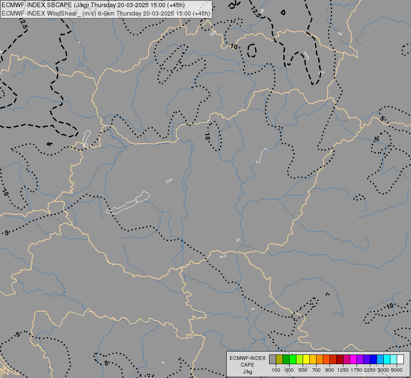Select the '500' legend scale value

(303, 370)
